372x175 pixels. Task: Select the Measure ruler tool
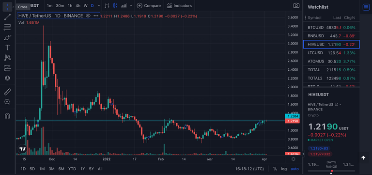(x=7, y=92)
